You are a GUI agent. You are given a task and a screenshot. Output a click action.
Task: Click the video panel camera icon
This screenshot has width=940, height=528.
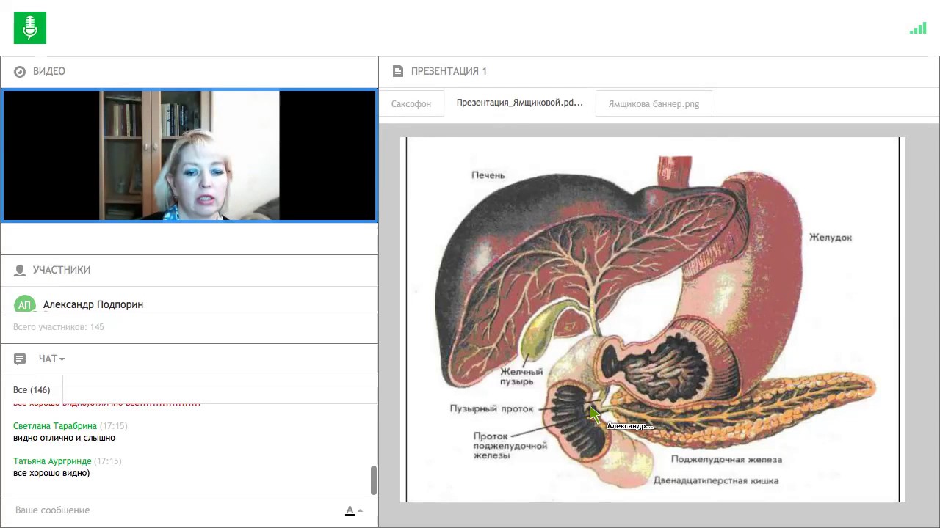[x=20, y=71]
